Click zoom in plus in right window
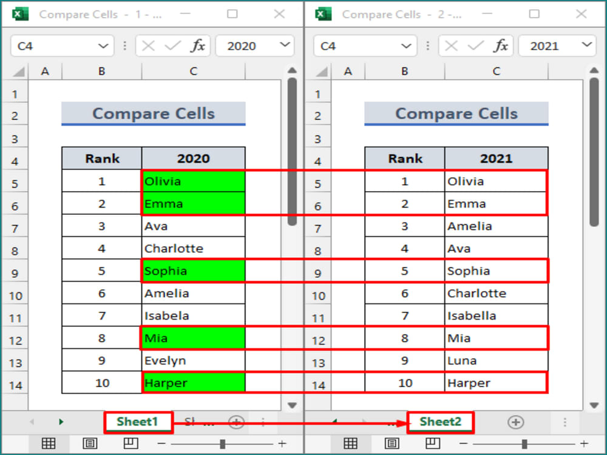This screenshot has width=607, height=455. [x=583, y=444]
